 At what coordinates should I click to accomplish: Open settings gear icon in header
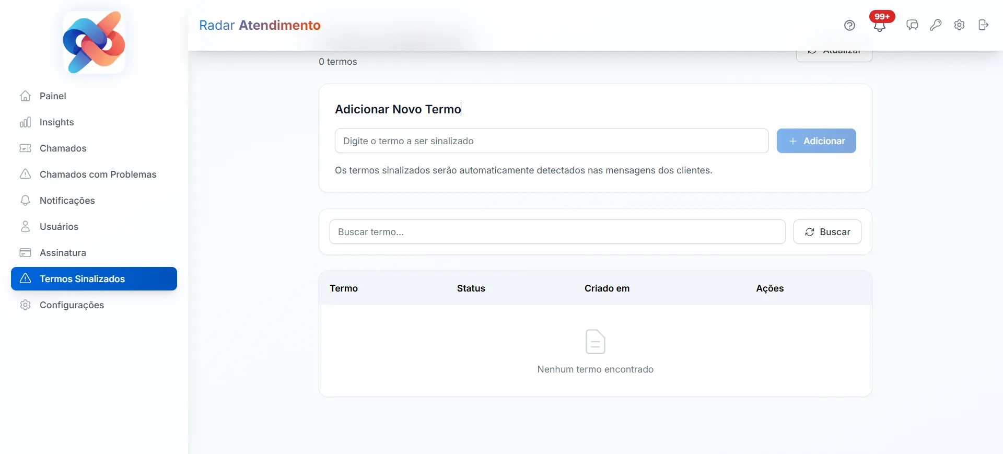pos(959,25)
